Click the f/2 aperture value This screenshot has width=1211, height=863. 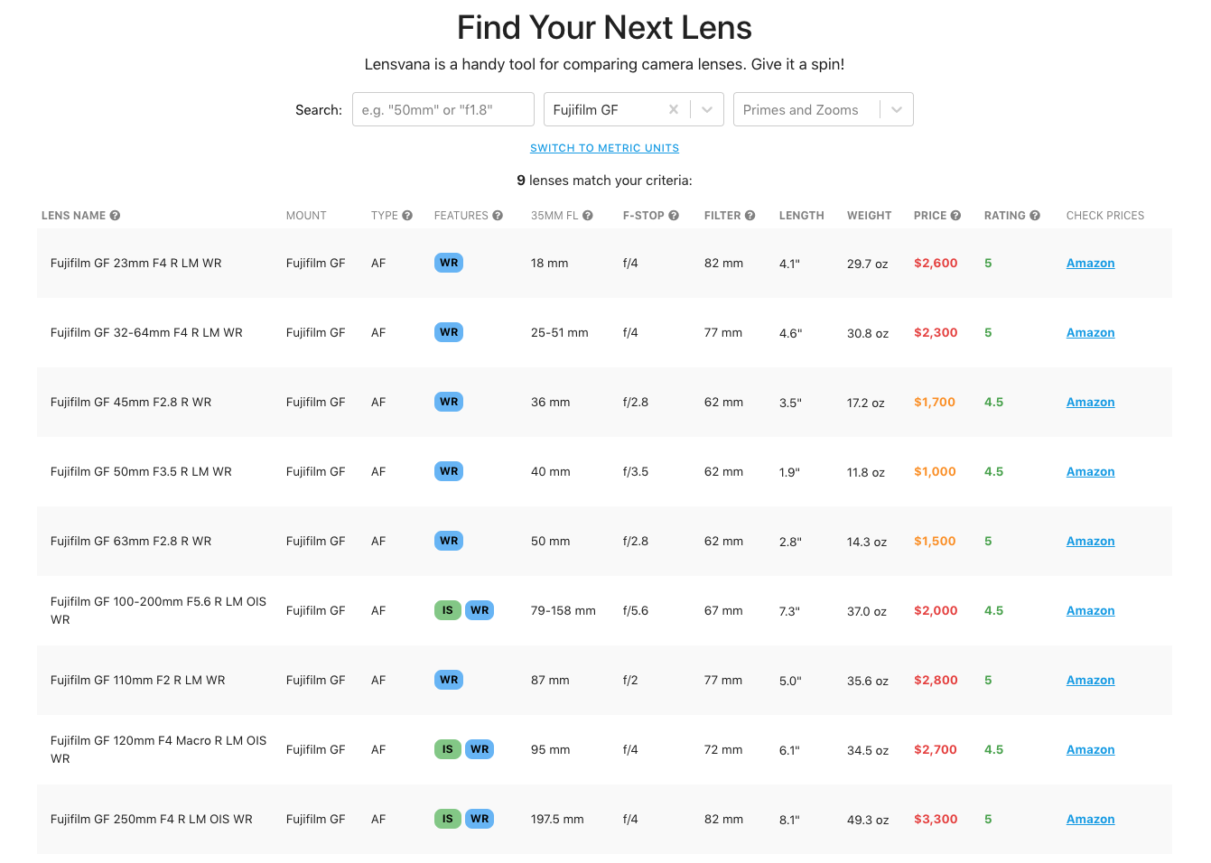tap(630, 680)
